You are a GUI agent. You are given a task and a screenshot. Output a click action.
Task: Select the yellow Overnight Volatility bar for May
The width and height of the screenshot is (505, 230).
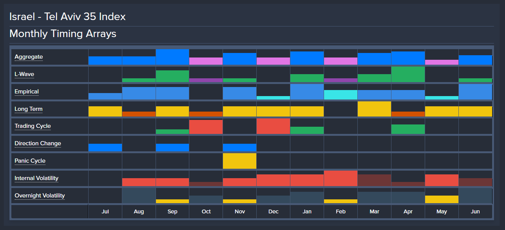tap(442, 200)
